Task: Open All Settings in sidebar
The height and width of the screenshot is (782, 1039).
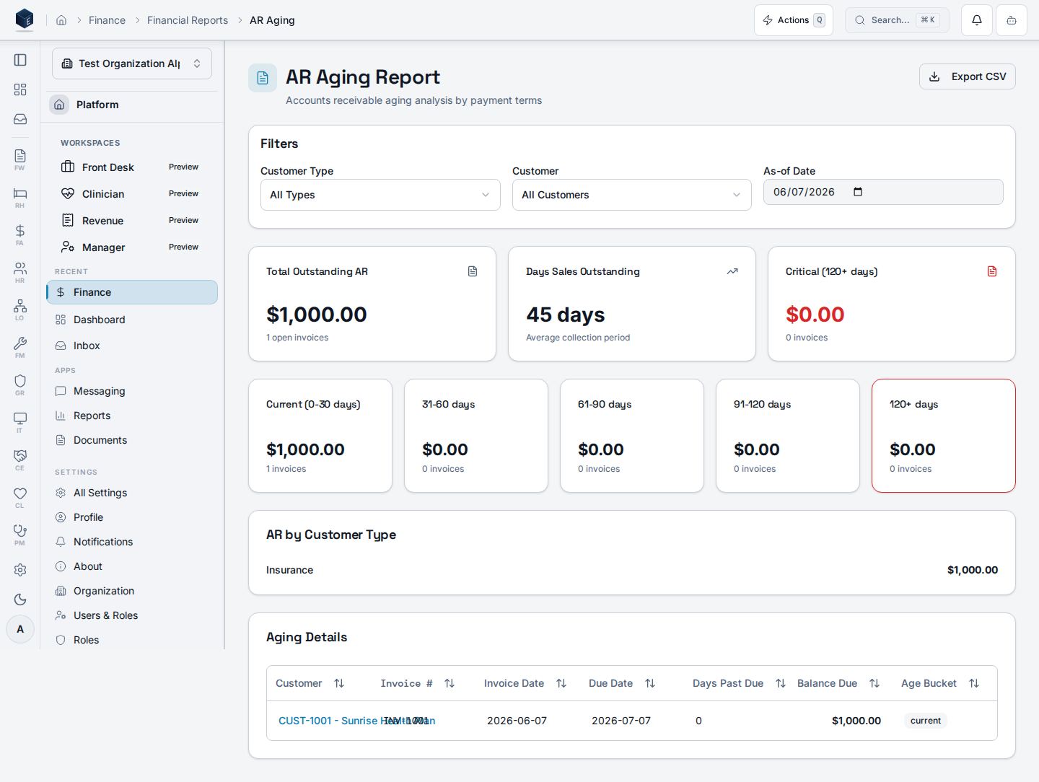Action: pos(132,493)
